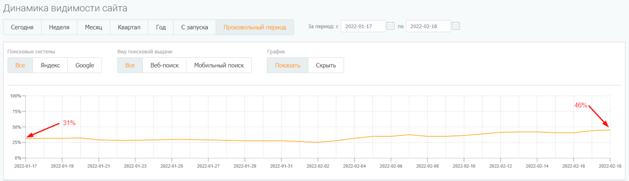
Task: Select the С запуска period tab
Action: [195, 27]
